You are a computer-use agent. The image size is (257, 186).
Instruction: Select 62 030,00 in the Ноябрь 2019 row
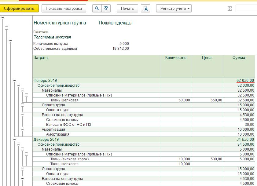click(245, 80)
